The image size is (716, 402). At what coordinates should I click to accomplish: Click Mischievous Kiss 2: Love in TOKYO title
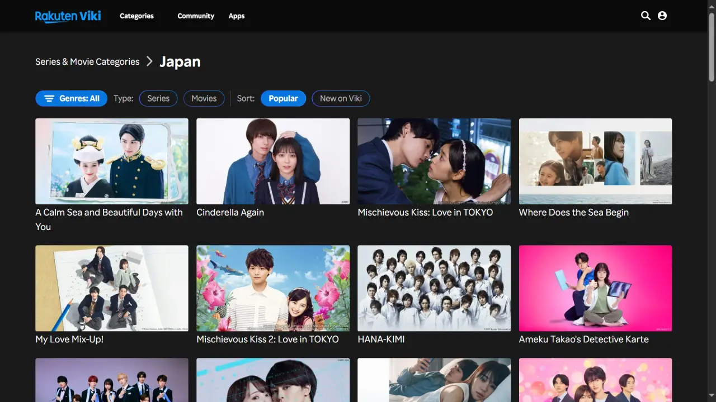pos(267,339)
